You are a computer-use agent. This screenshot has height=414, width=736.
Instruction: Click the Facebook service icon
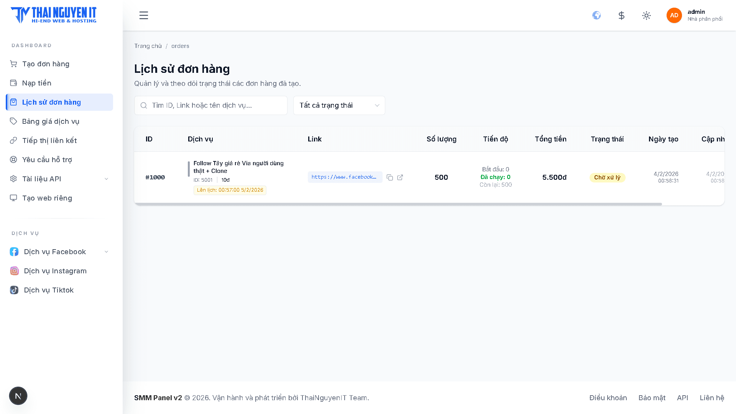click(x=14, y=251)
